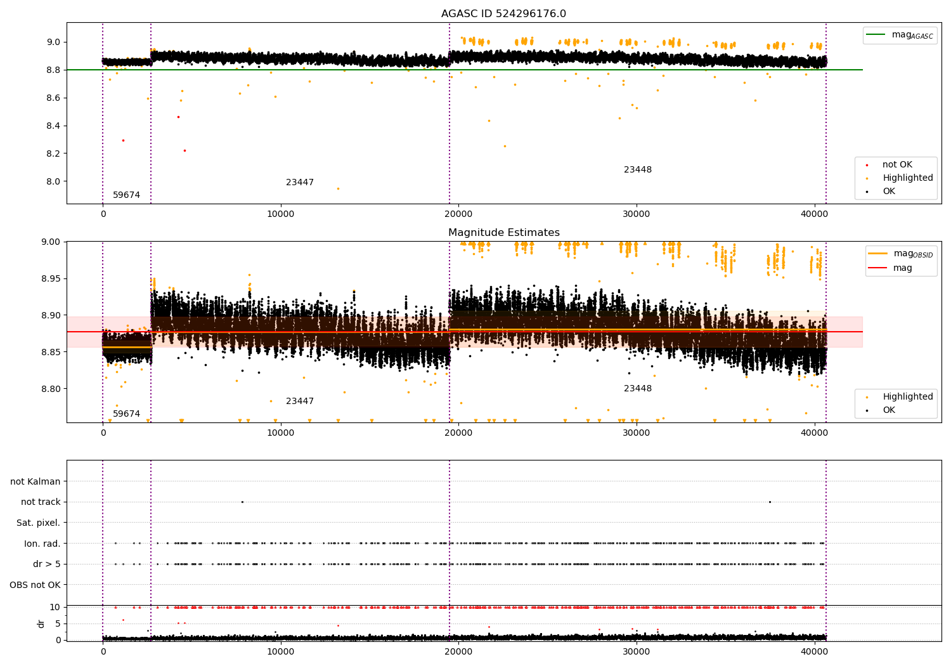Click obsid label 23448 in Magnitude Estimates plot
This screenshot has width=951, height=666.
(x=638, y=389)
